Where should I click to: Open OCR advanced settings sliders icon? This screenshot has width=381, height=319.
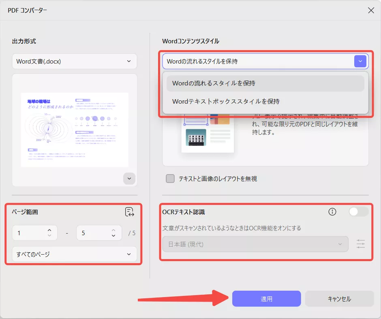tap(361, 244)
